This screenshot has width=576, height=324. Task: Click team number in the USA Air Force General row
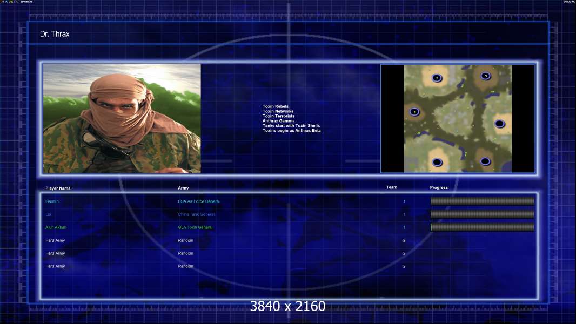pos(404,201)
